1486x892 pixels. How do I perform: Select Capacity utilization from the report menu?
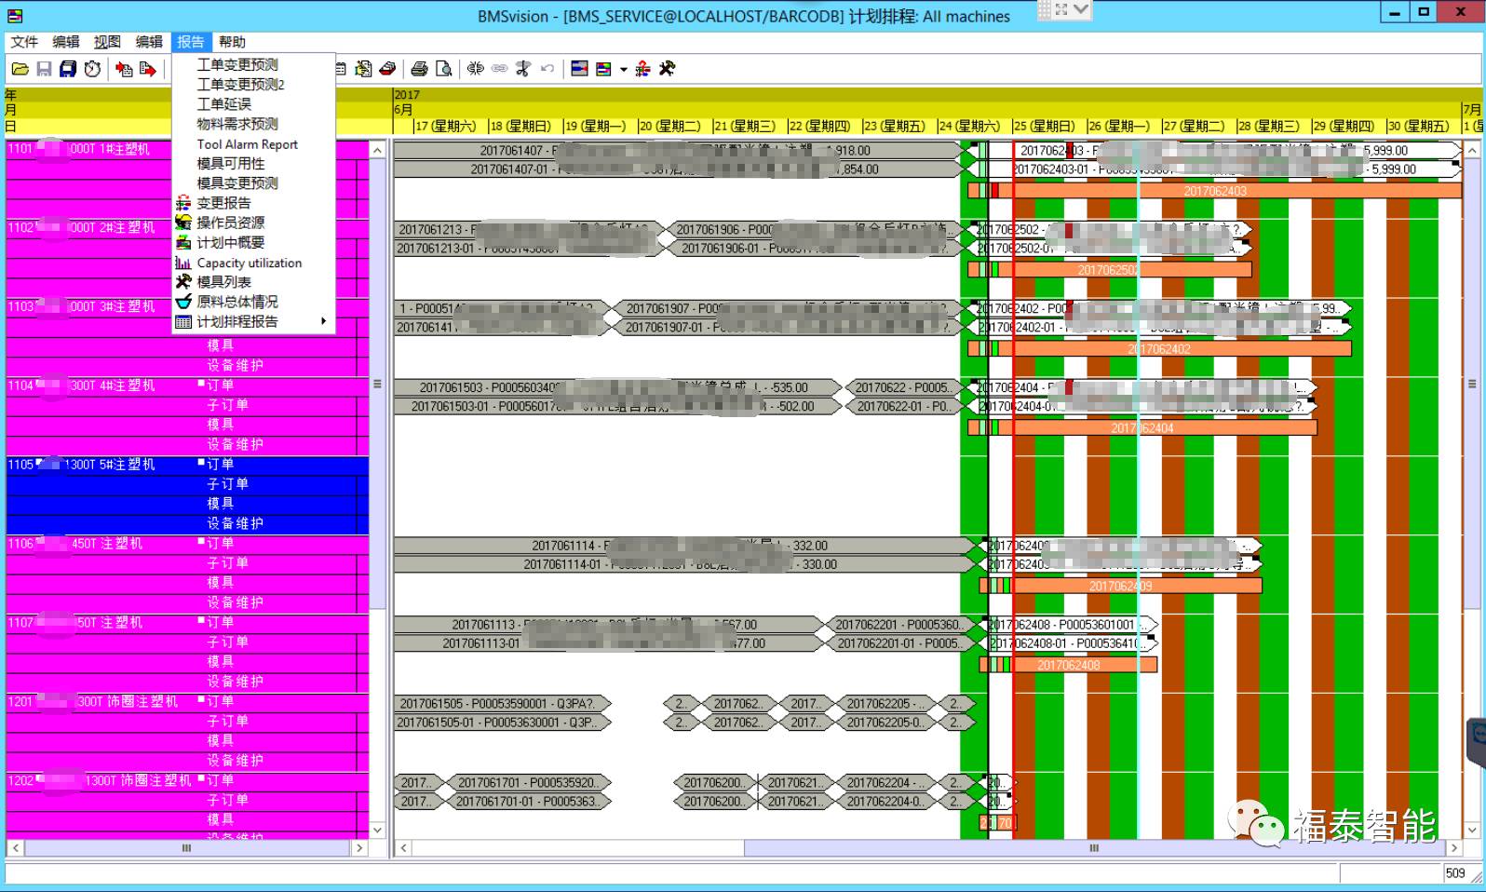(249, 263)
